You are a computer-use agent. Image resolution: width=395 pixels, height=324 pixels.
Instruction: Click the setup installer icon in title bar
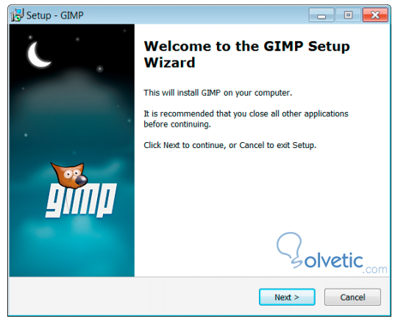[x=17, y=15]
